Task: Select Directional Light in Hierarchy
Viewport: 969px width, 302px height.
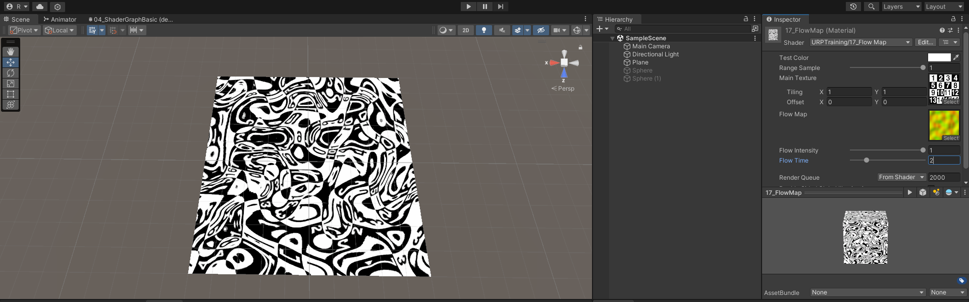Action: click(655, 54)
